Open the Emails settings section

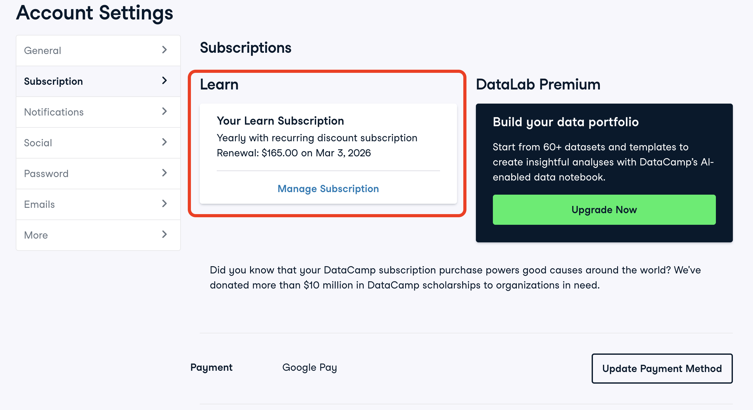tap(40, 204)
